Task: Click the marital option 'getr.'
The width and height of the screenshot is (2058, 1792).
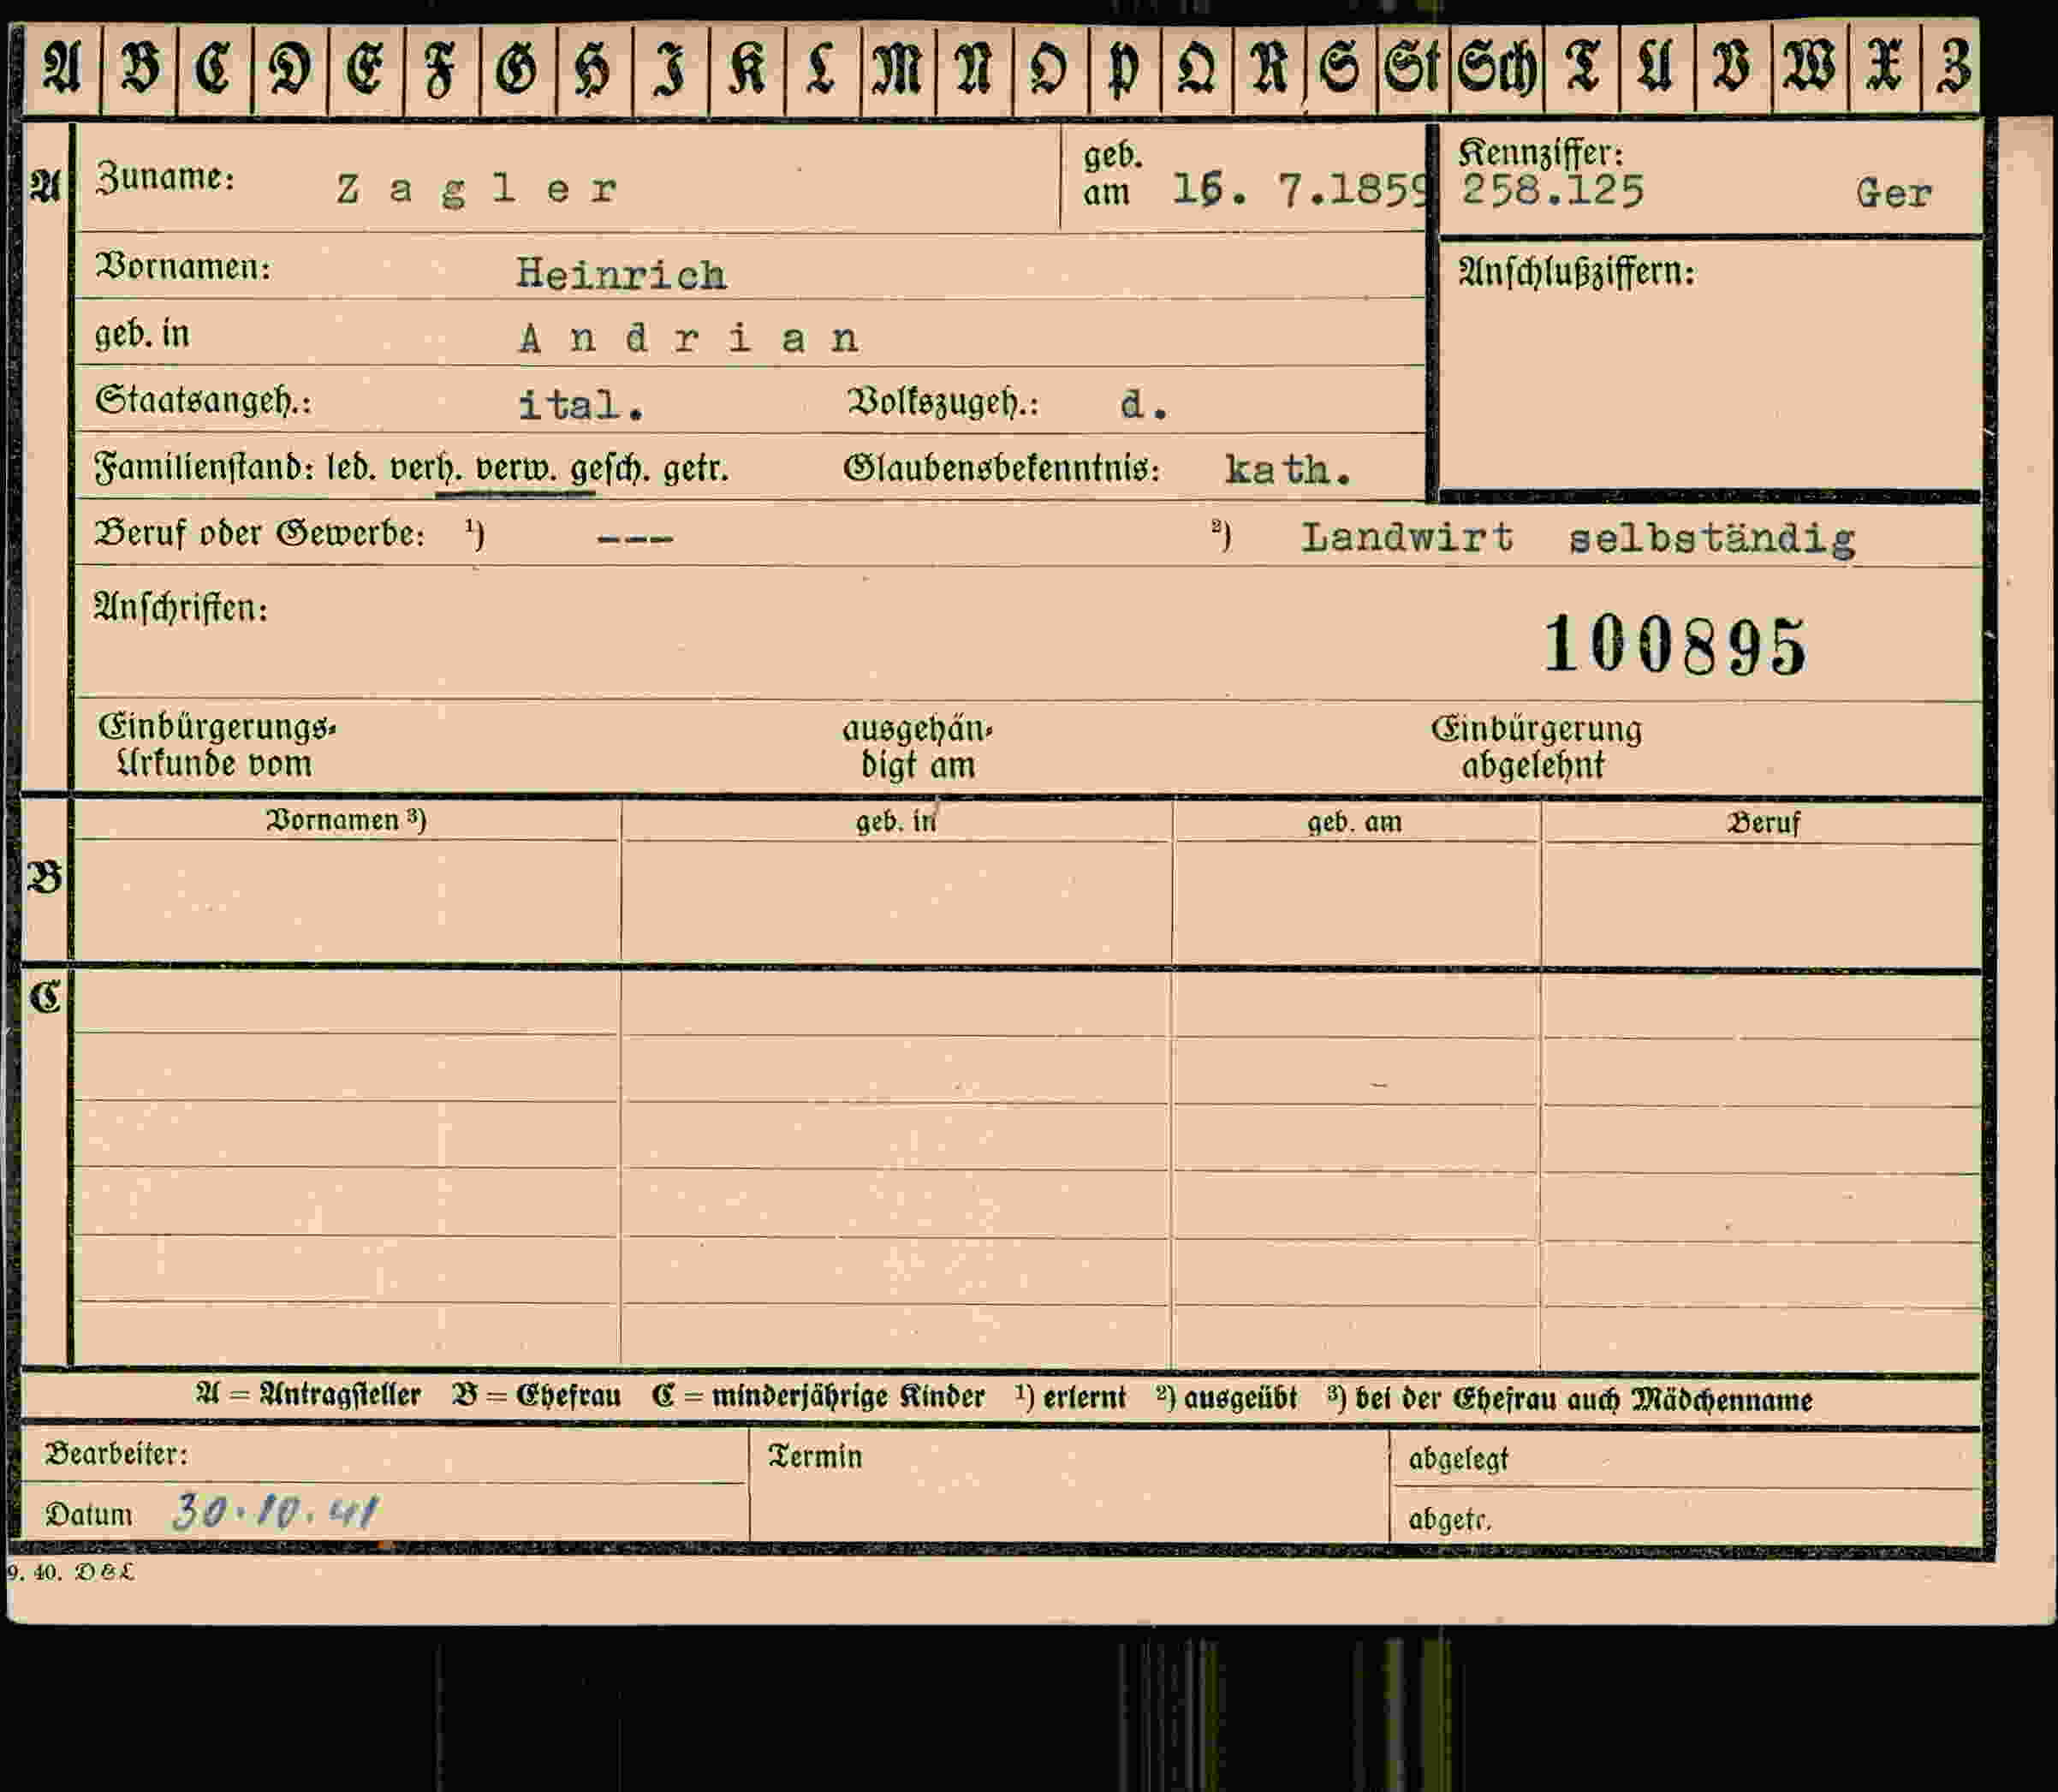Action: point(695,469)
